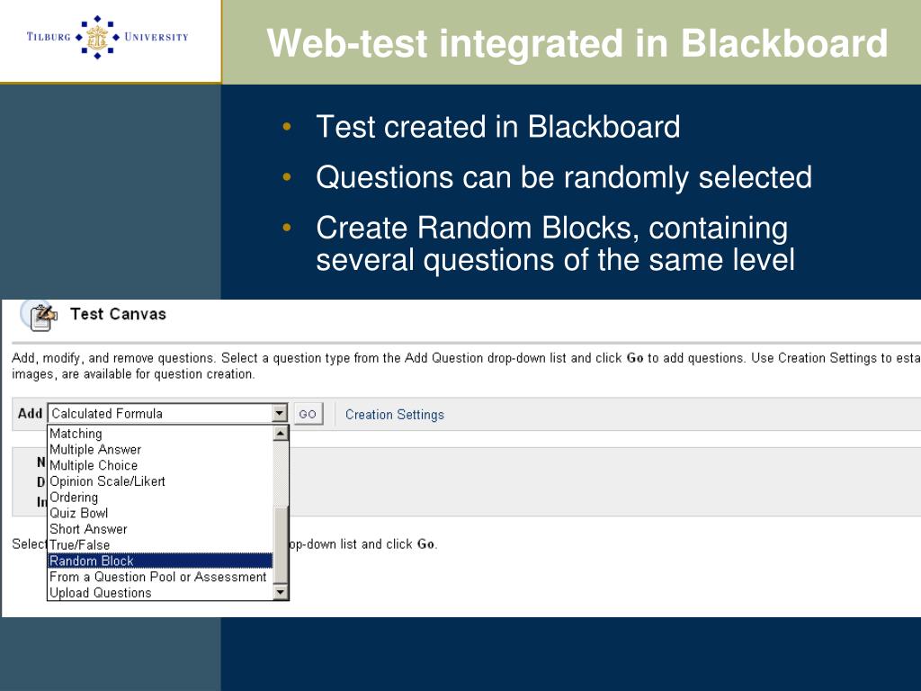921x691 pixels.
Task: Open the Creation Settings link
Action: point(395,414)
